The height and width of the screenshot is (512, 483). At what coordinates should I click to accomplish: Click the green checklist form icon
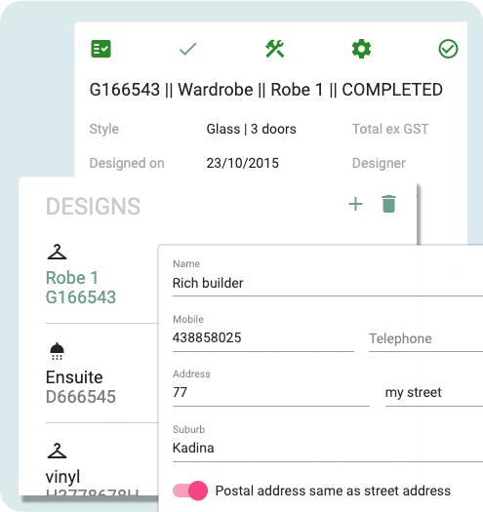coord(101,49)
